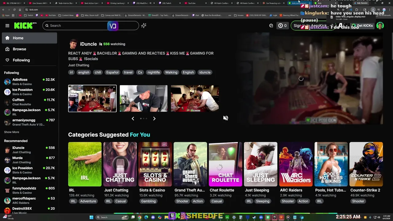Image resolution: width=393 pixels, height=221 pixels.
Task: Select the 'irl' stream tag
Action: pyautogui.click(x=71, y=72)
